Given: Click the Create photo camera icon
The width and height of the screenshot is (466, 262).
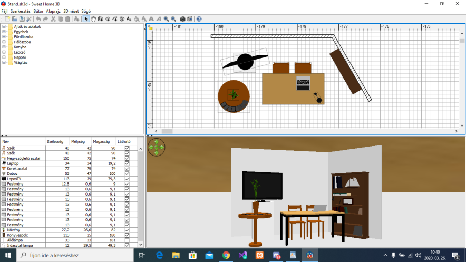Looking at the screenshot, I should pyautogui.click(x=182, y=19).
